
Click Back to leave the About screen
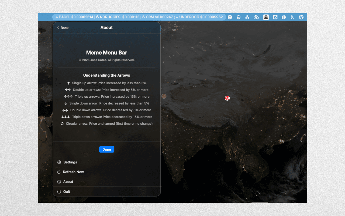pyautogui.click(x=63, y=28)
